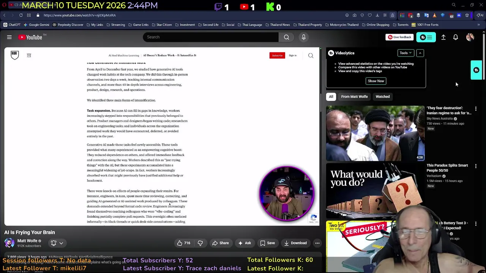Click the HBR article search icon
The width and height of the screenshot is (486, 273).
(x=311, y=55)
